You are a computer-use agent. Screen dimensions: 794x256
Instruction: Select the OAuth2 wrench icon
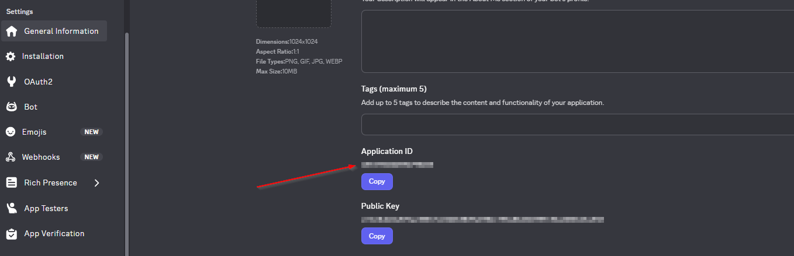coord(11,82)
